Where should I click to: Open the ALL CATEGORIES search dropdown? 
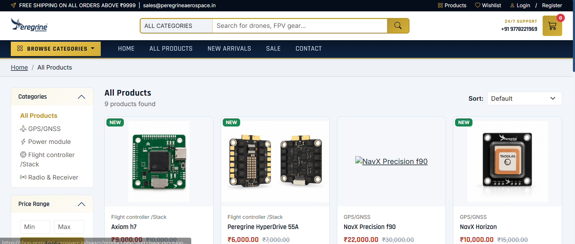177,26
